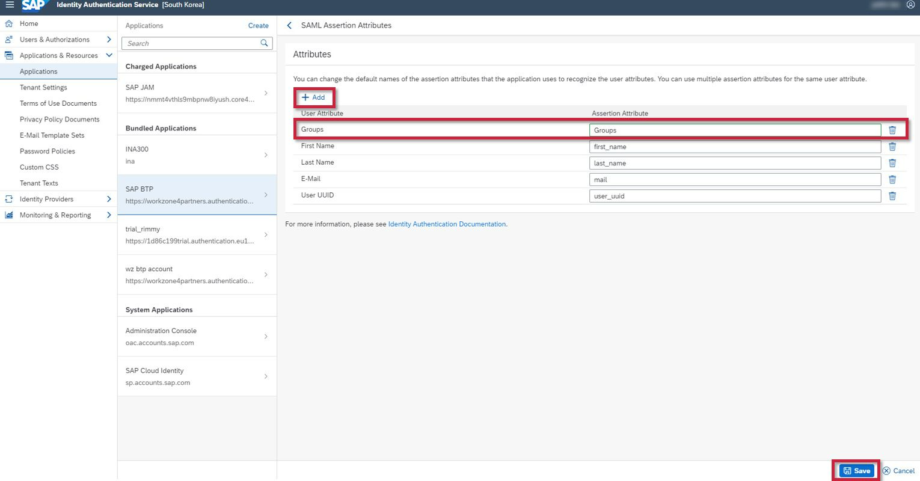The height and width of the screenshot is (481, 920).
Task: Open the user profile icon
Action: 910,5
